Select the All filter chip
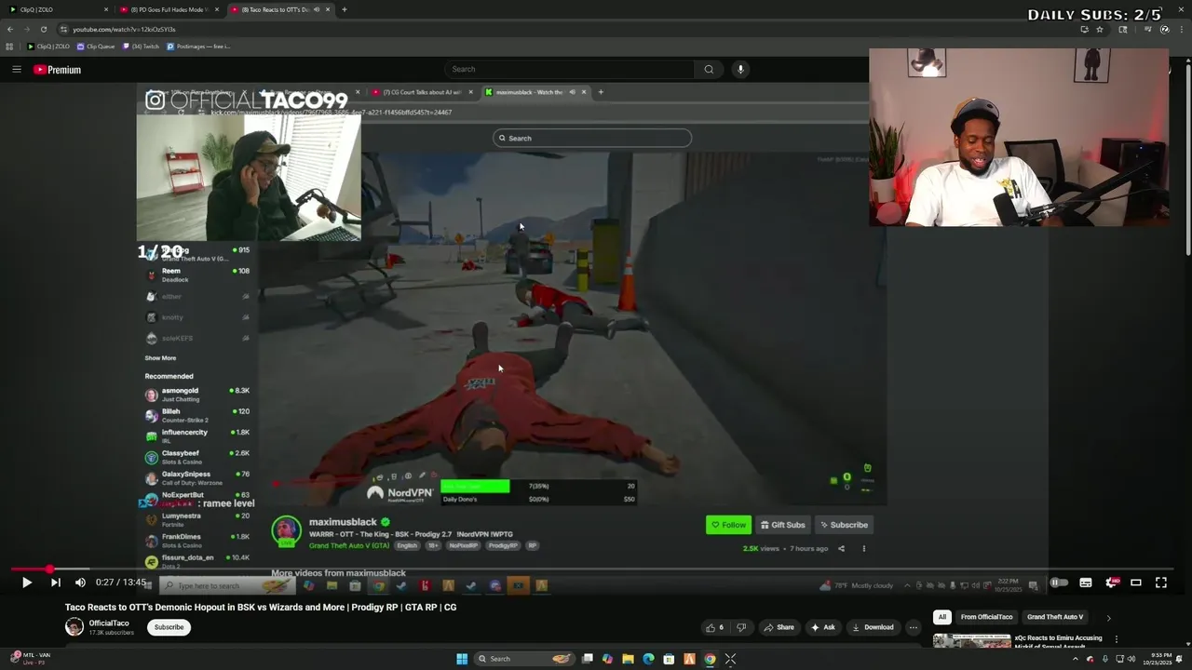The image size is (1192, 670). pyautogui.click(x=942, y=617)
